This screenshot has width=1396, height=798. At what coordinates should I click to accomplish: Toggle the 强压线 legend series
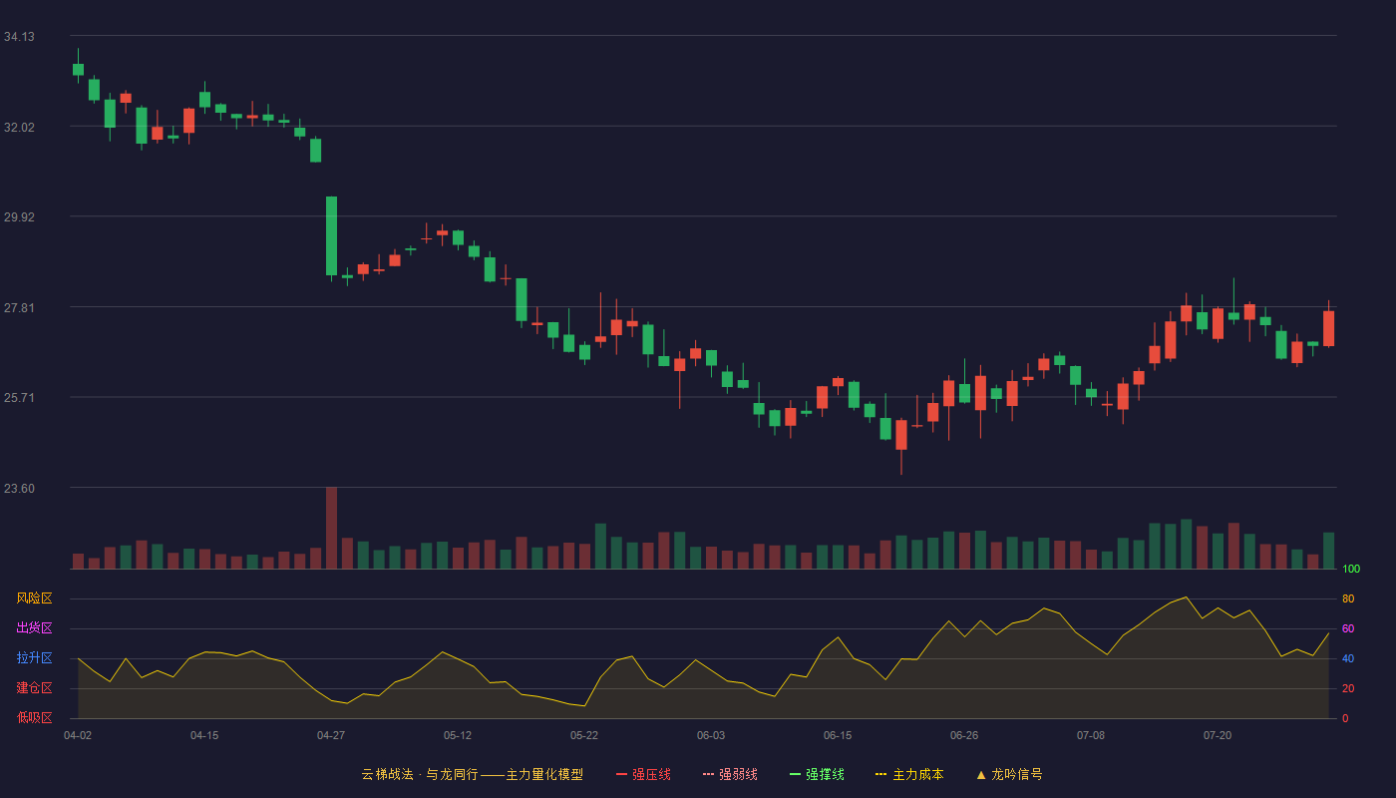(643, 774)
